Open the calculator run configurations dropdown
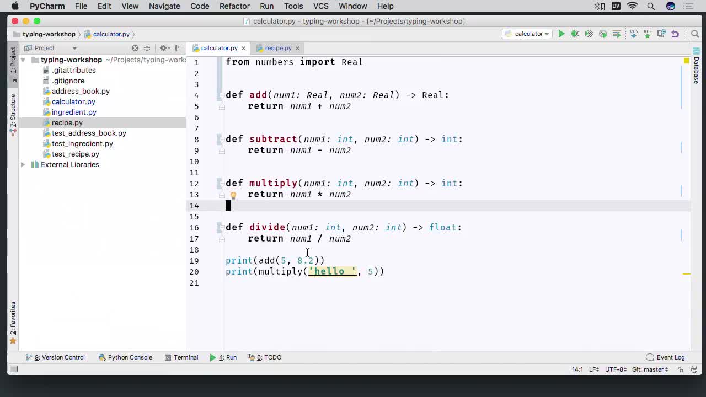This screenshot has width=706, height=397. [x=526, y=34]
